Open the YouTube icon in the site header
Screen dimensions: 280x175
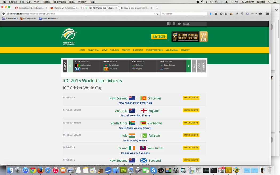[174, 24]
